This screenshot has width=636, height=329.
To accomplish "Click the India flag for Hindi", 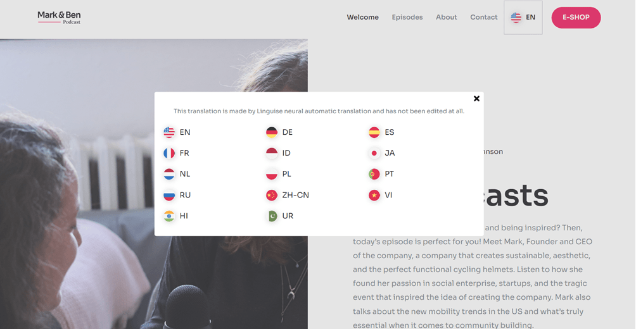I will pos(169,216).
